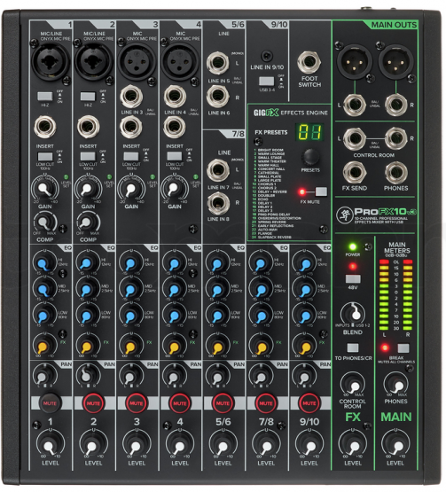
Task: Enable the Low Cut switch on channel 4
Action: pos(175,156)
